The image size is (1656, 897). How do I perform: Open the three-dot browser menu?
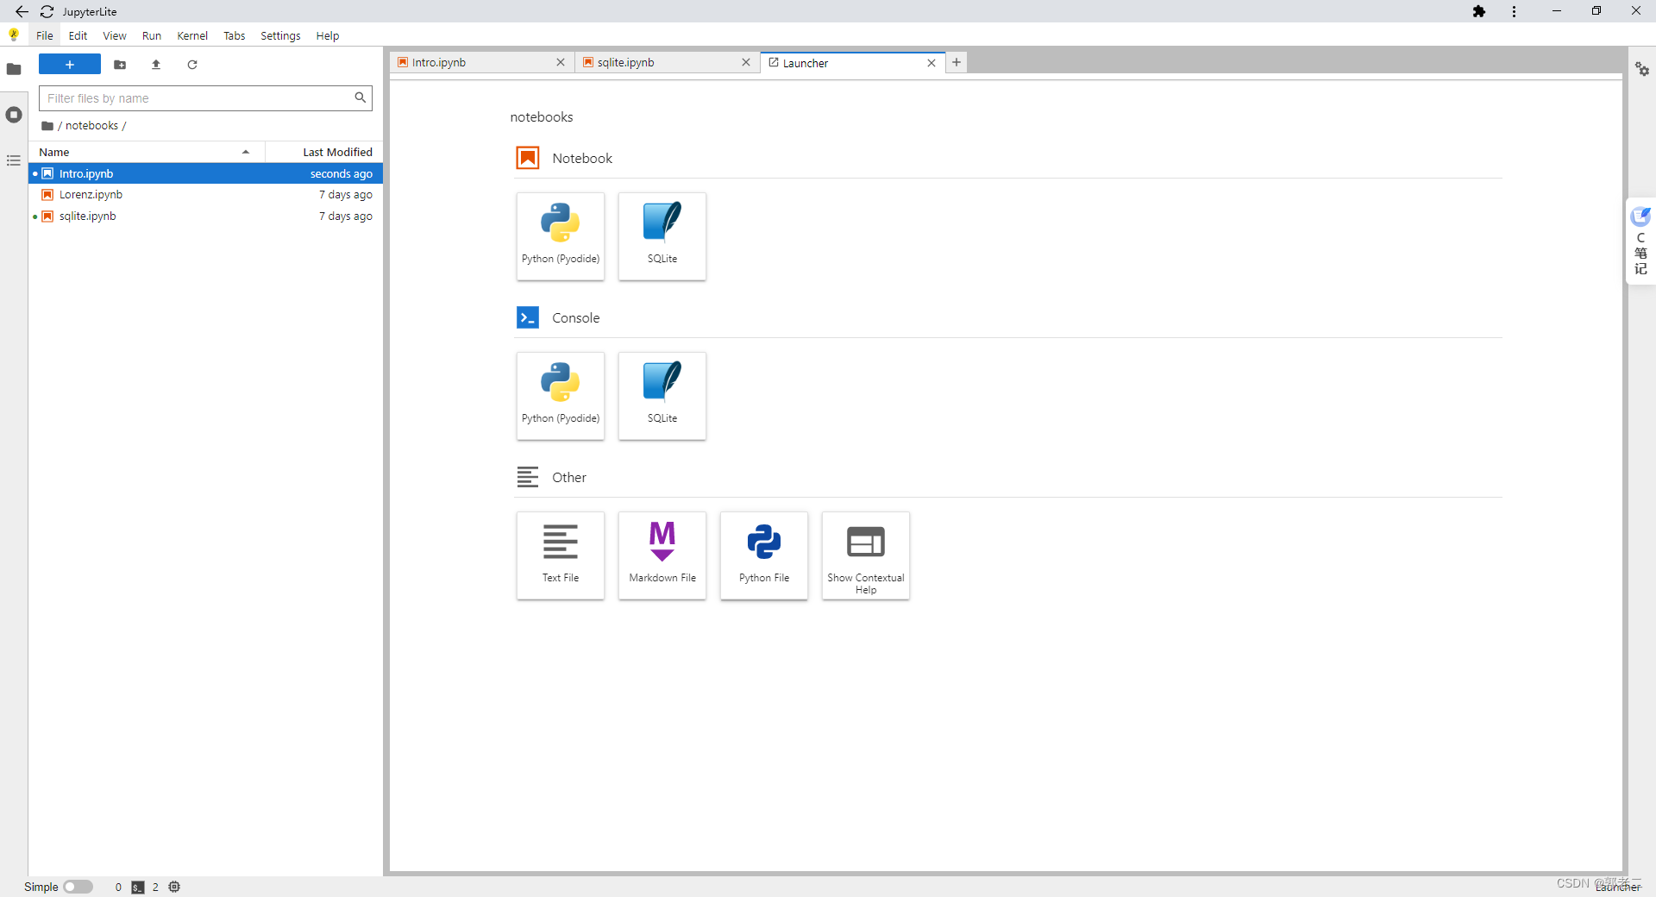(x=1514, y=11)
